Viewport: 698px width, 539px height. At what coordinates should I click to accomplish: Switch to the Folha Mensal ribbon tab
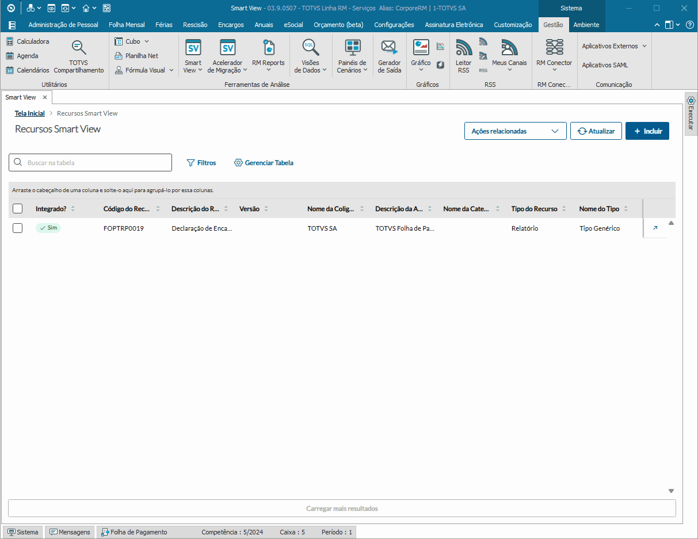click(127, 25)
